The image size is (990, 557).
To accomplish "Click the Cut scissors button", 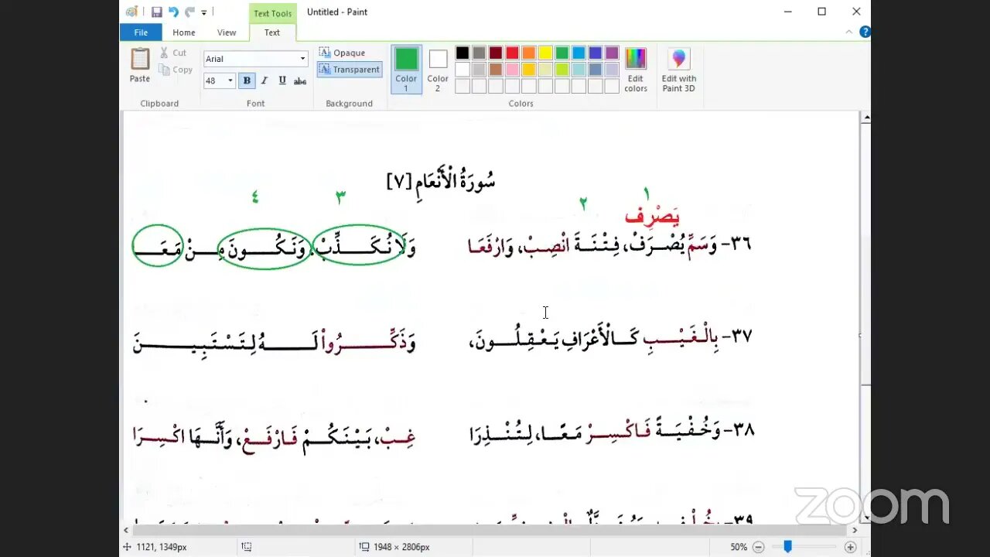I will tap(173, 53).
